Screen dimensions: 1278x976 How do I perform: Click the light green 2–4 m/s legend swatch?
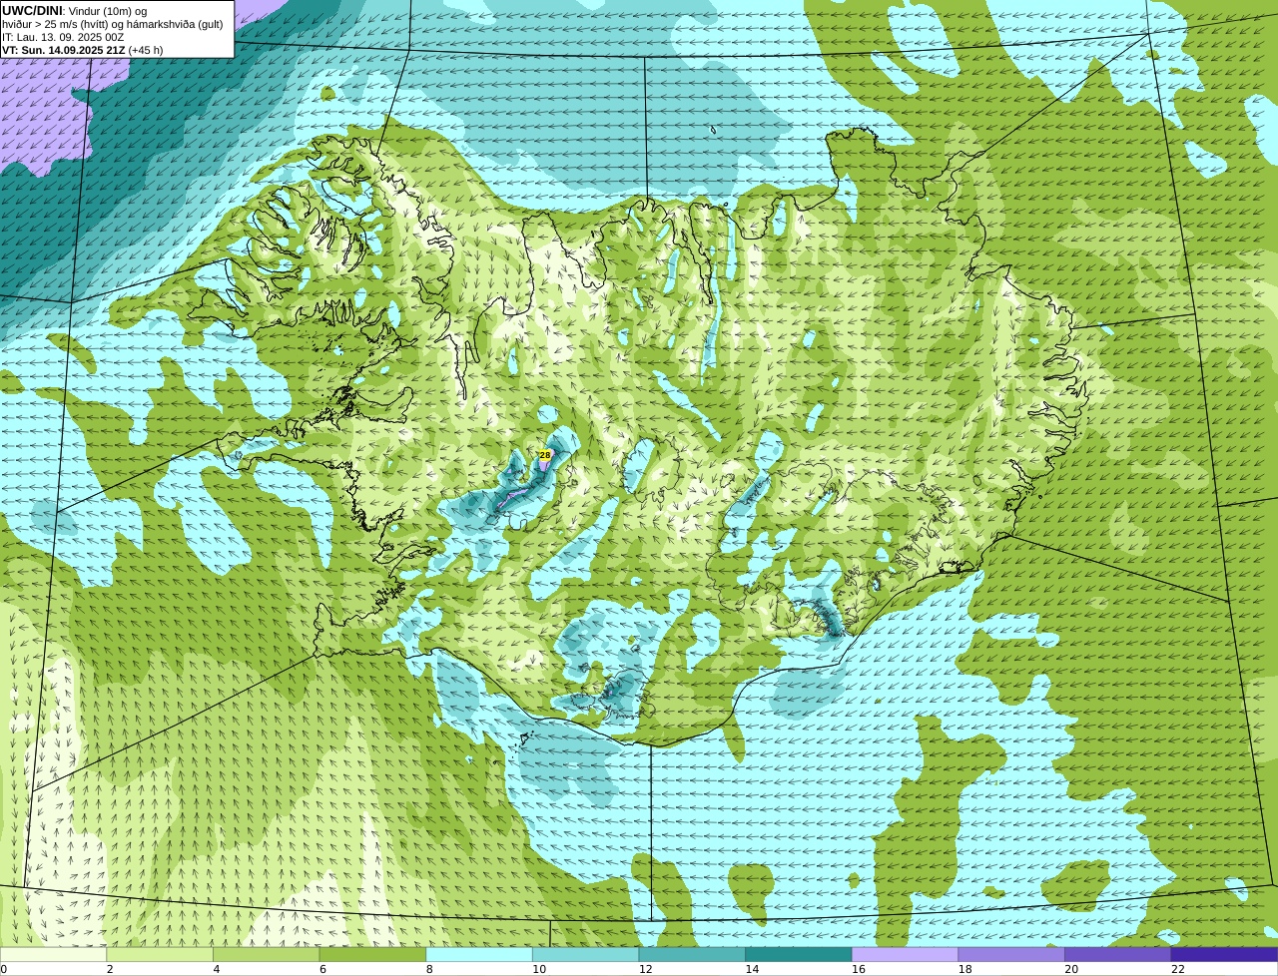(x=160, y=954)
